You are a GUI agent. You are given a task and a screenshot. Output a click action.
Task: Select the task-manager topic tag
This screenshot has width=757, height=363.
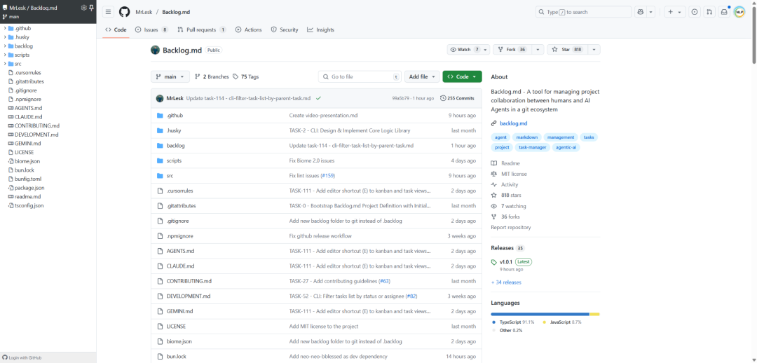pos(533,147)
